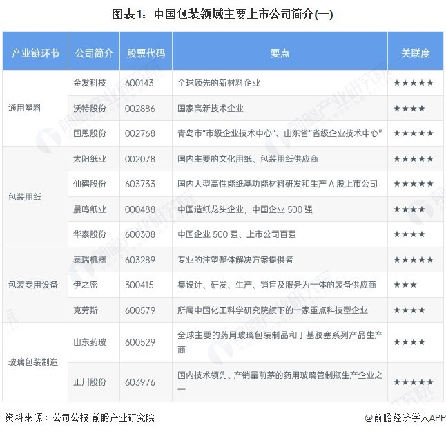Click the 中国造纸龙头企业 description

[x=245, y=209]
